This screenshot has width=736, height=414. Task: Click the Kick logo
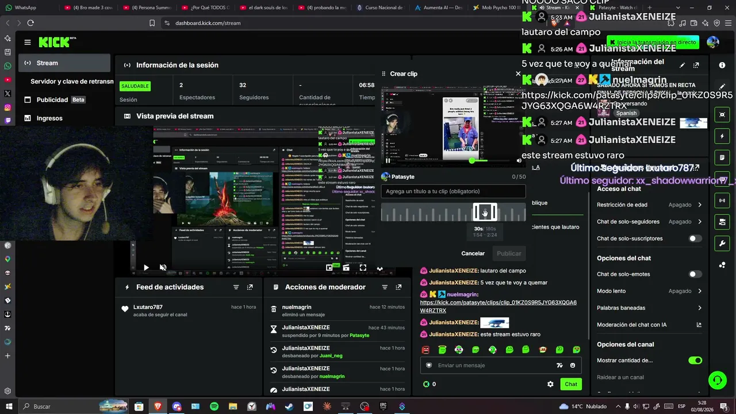(57, 42)
